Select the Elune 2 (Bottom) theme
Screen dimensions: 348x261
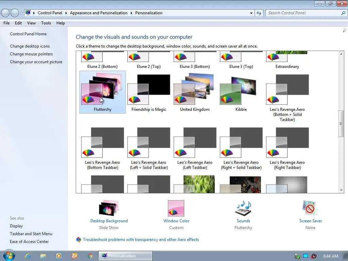click(x=103, y=60)
